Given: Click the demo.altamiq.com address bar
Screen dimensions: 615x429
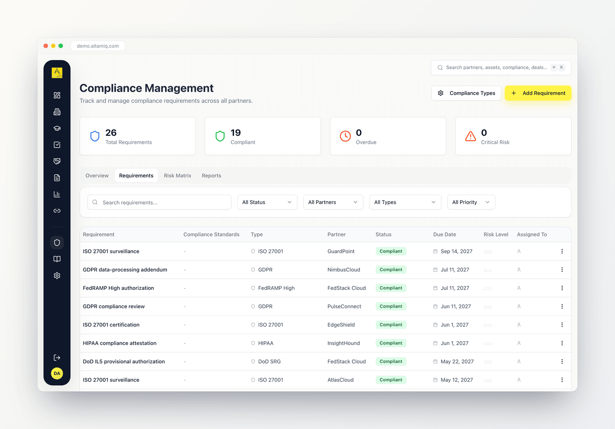Looking at the screenshot, I should pyautogui.click(x=98, y=46).
